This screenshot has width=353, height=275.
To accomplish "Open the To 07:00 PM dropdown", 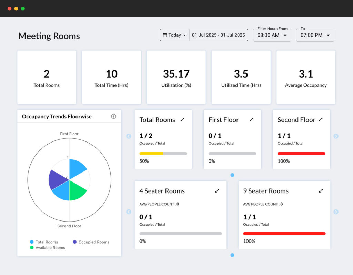I will [x=315, y=35].
